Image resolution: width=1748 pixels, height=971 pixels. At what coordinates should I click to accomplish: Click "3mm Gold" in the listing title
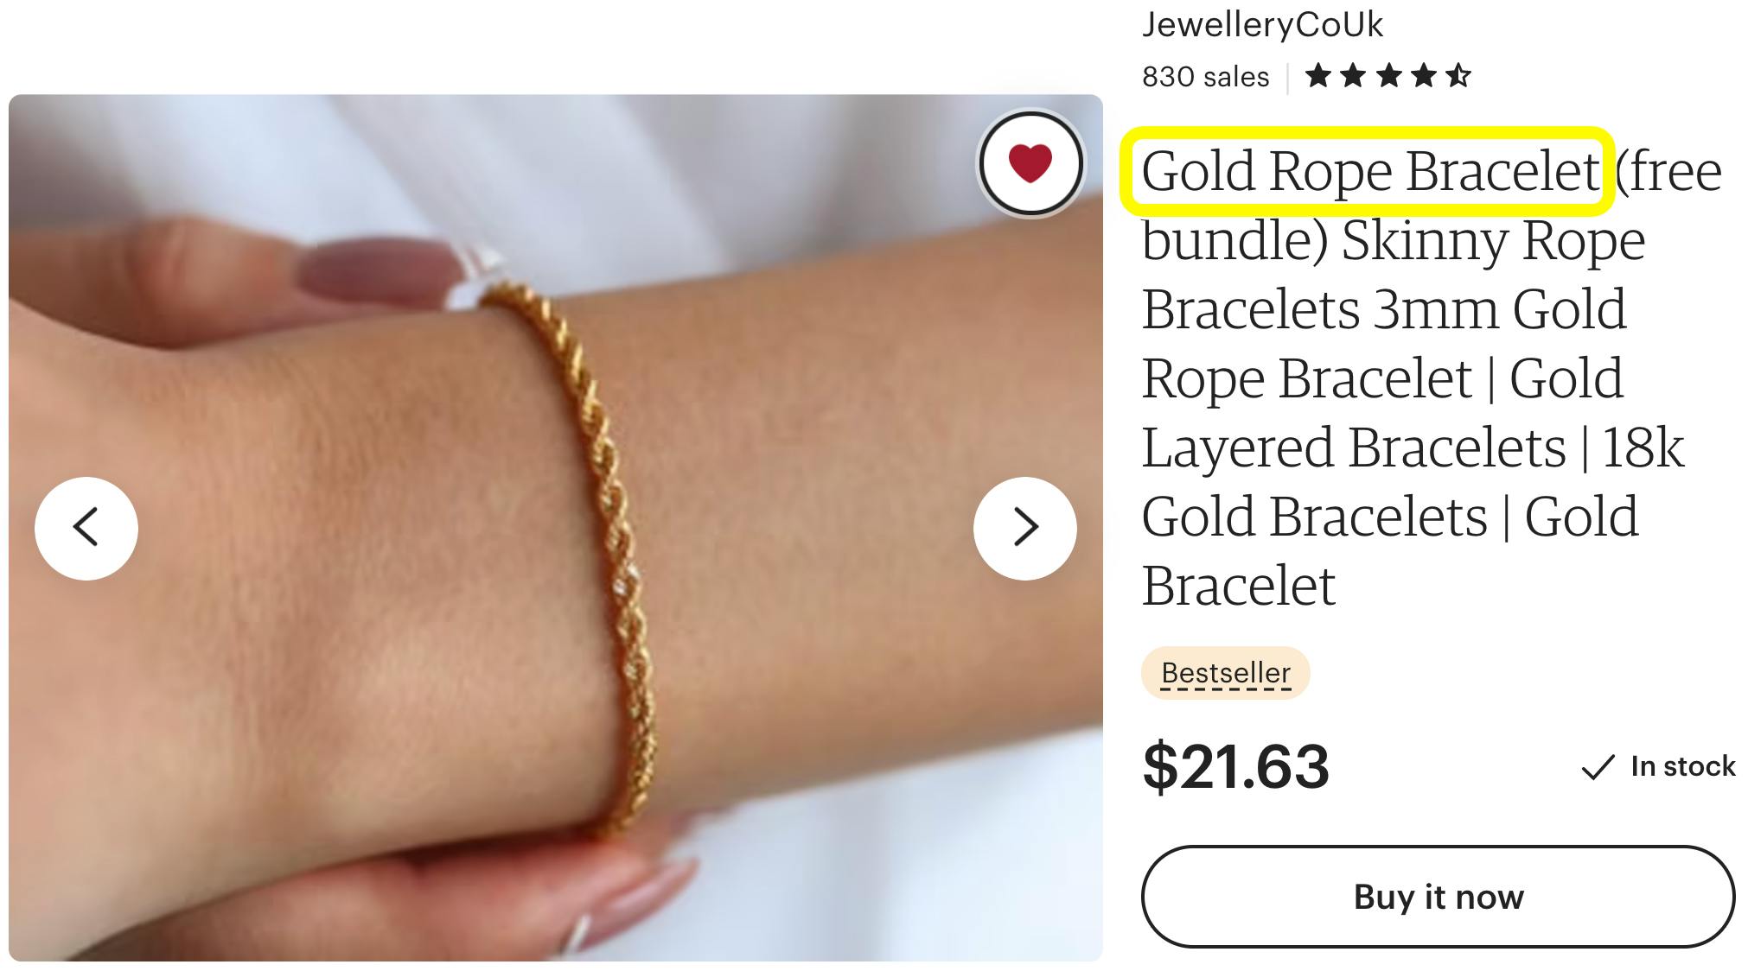(x=1500, y=309)
